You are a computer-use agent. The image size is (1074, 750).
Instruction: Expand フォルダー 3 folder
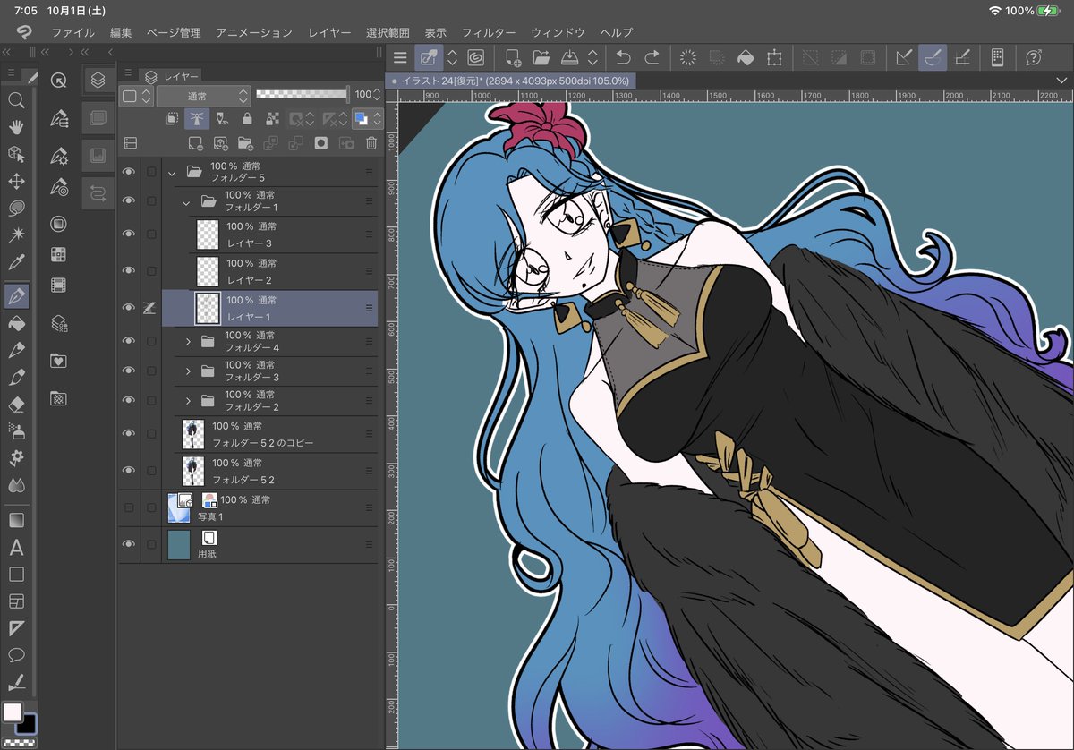[188, 371]
